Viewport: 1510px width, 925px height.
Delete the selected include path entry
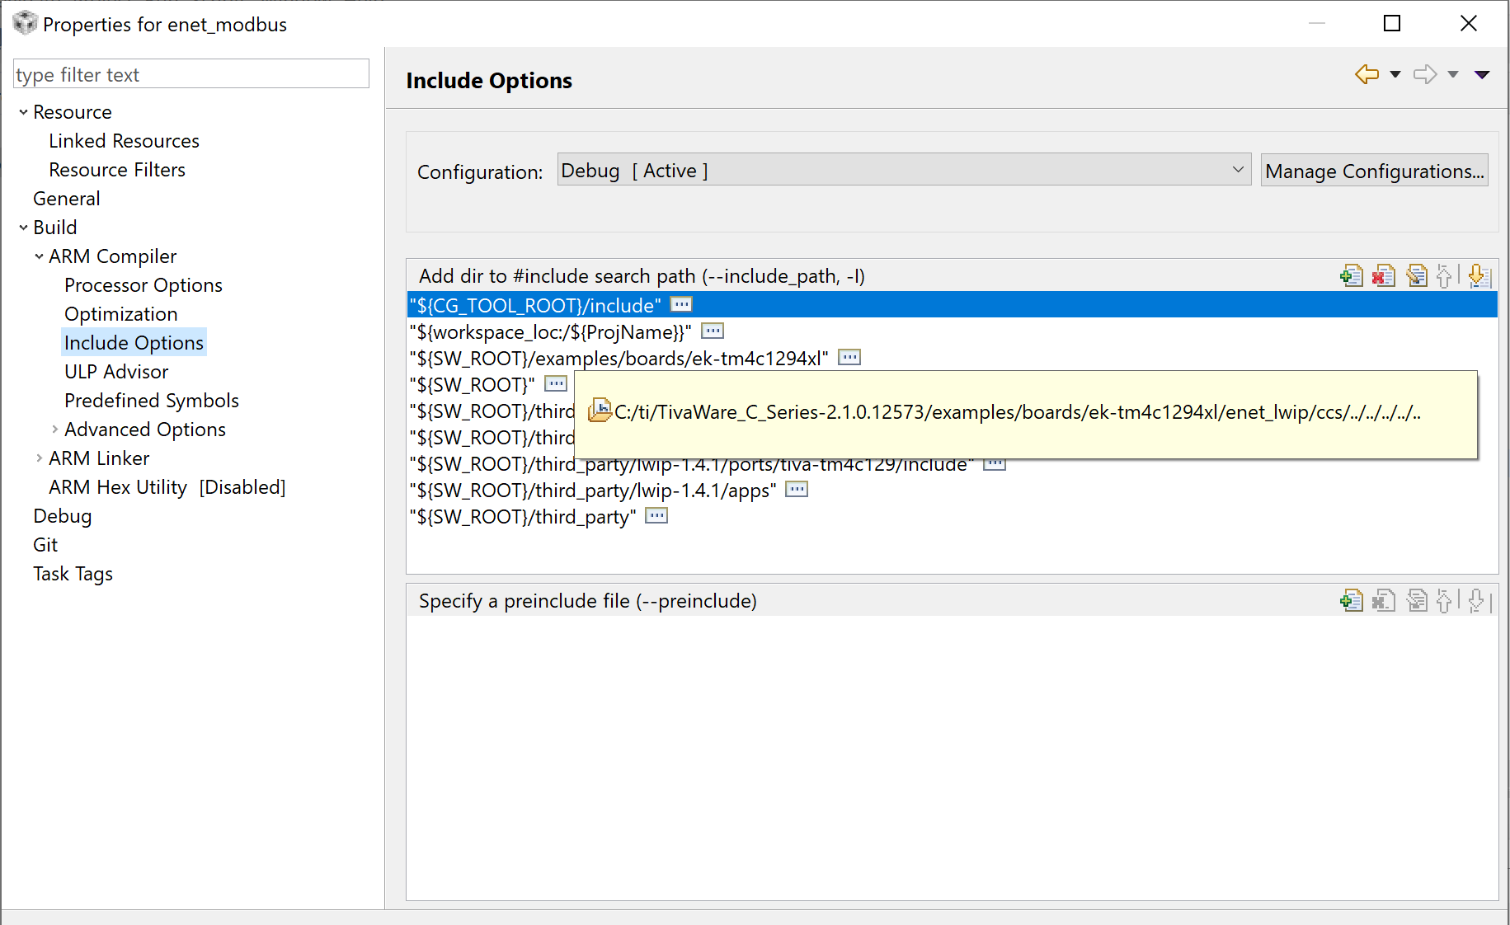(1383, 275)
